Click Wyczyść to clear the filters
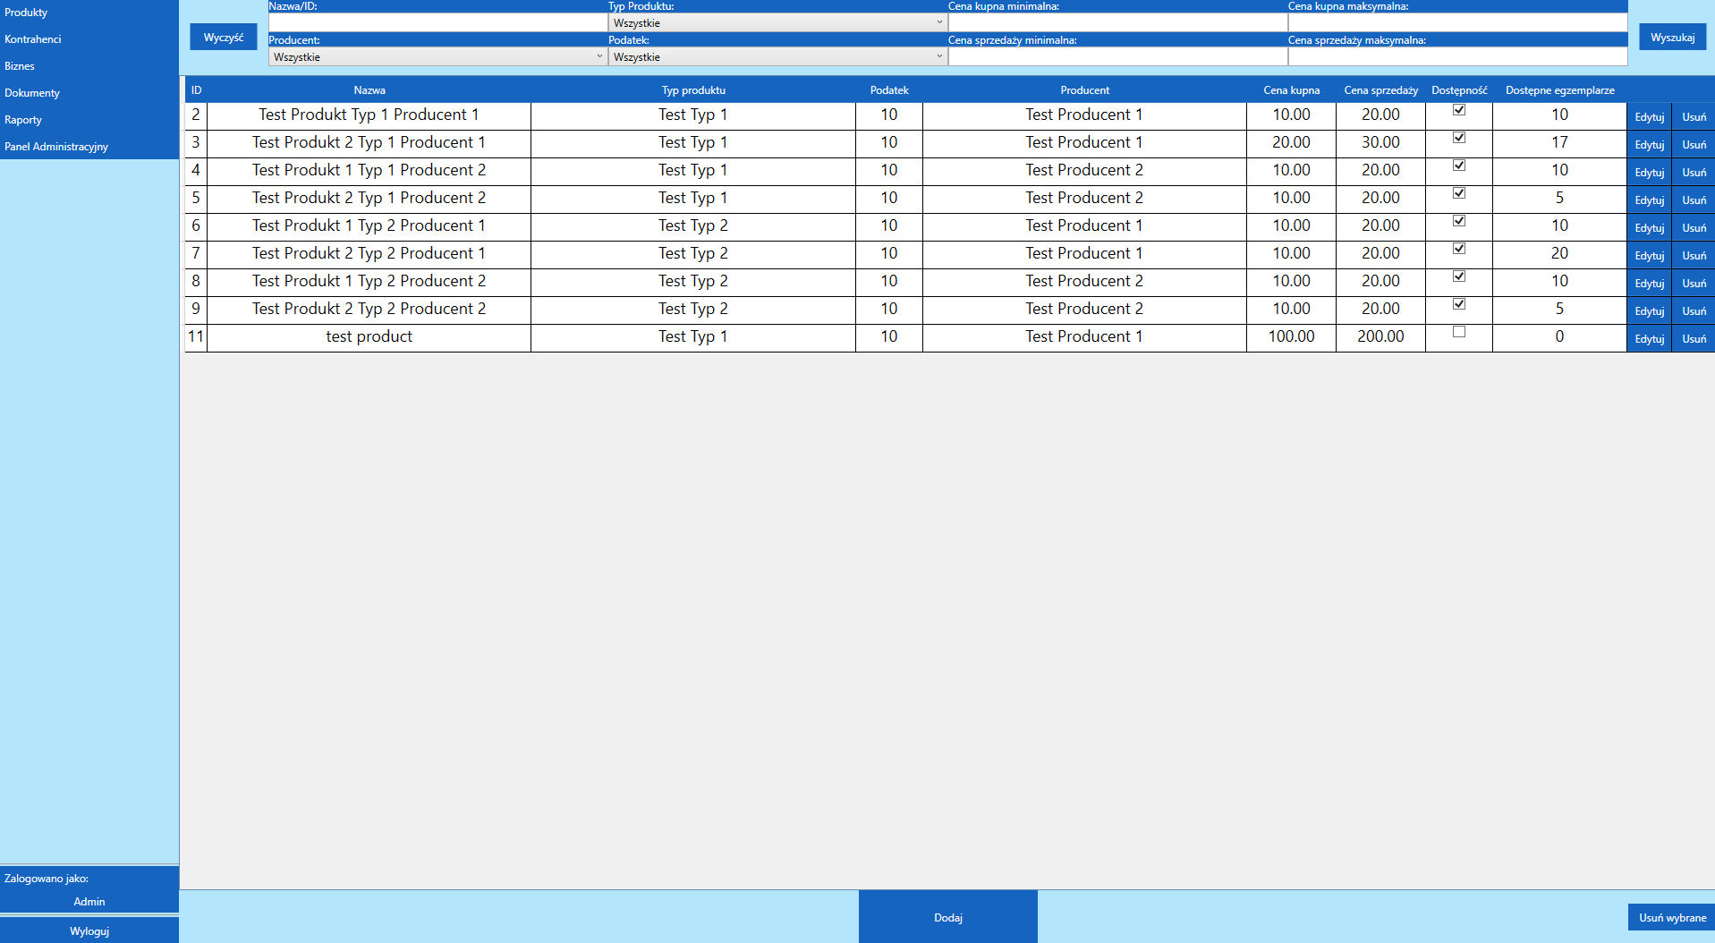Screen dimensions: 1715x943 pyautogui.click(x=223, y=36)
